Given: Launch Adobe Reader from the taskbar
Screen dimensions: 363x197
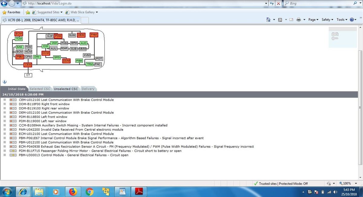Looking at the screenshot, I should 139,192.
